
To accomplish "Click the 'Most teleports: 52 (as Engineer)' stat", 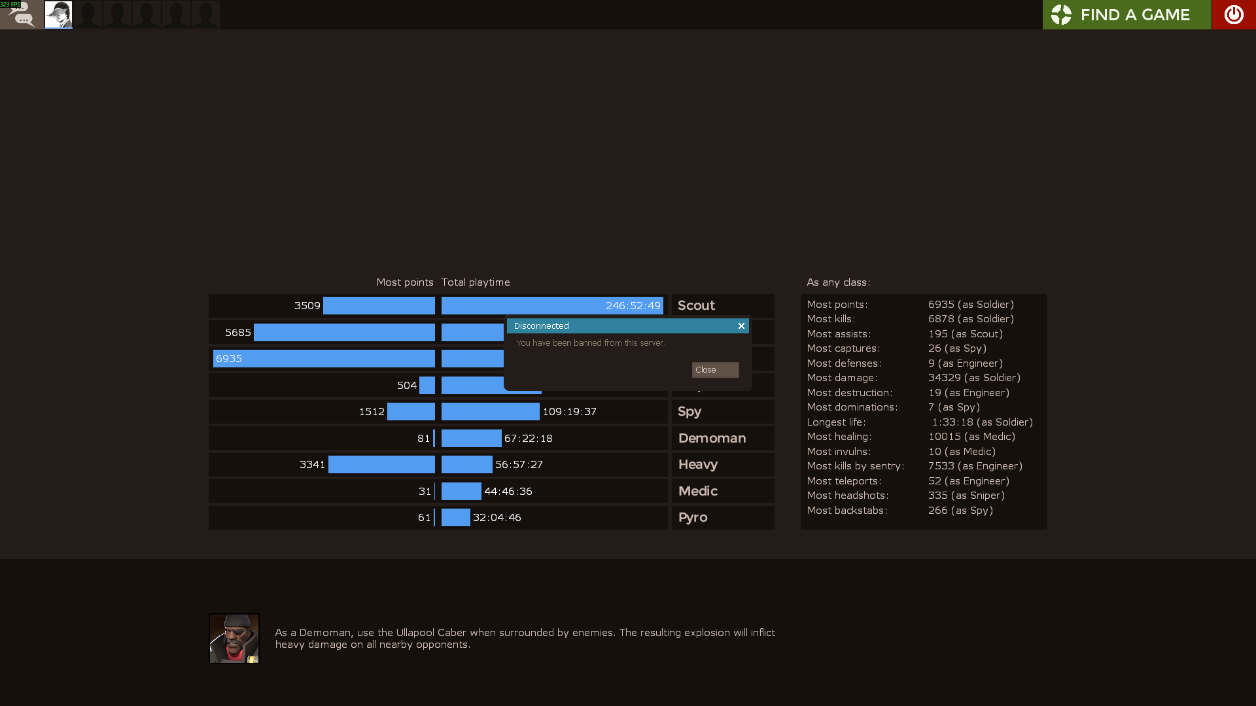I will click(x=908, y=481).
